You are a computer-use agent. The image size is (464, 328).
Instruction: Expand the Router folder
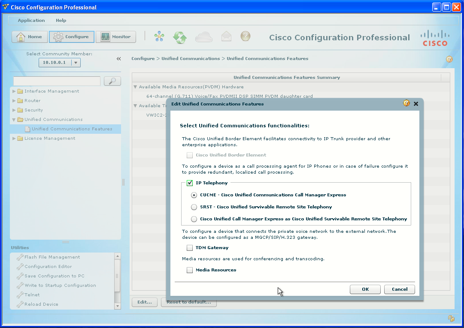(x=14, y=101)
